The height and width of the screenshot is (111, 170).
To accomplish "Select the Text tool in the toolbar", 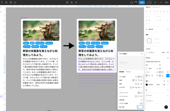I will (2, 2).
